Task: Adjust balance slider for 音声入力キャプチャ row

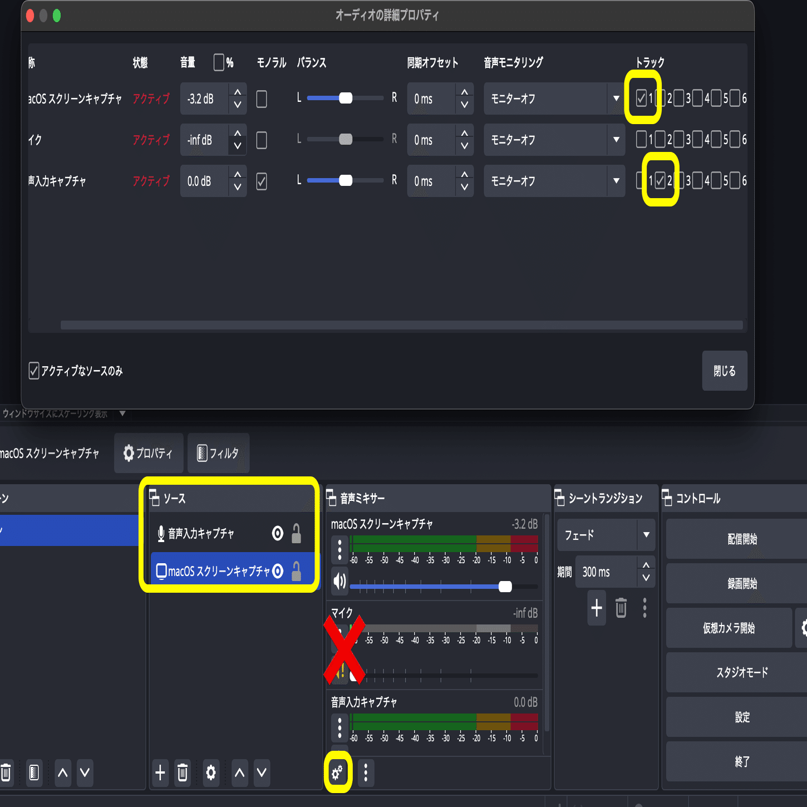Action: 345,180
